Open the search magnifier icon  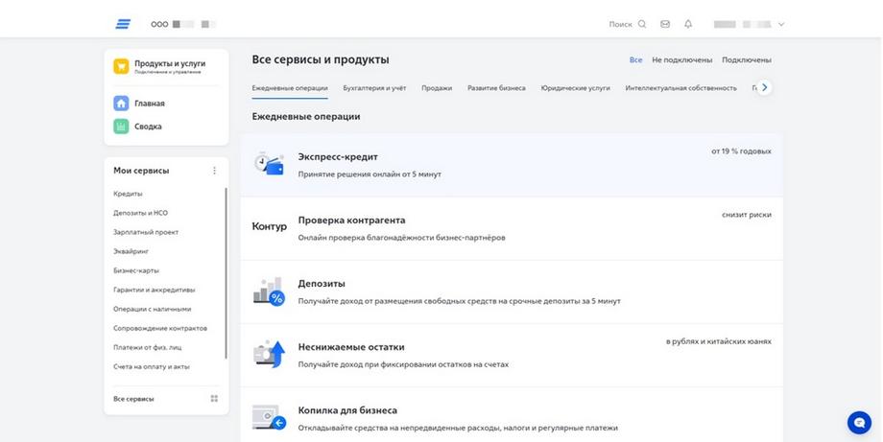click(x=642, y=24)
